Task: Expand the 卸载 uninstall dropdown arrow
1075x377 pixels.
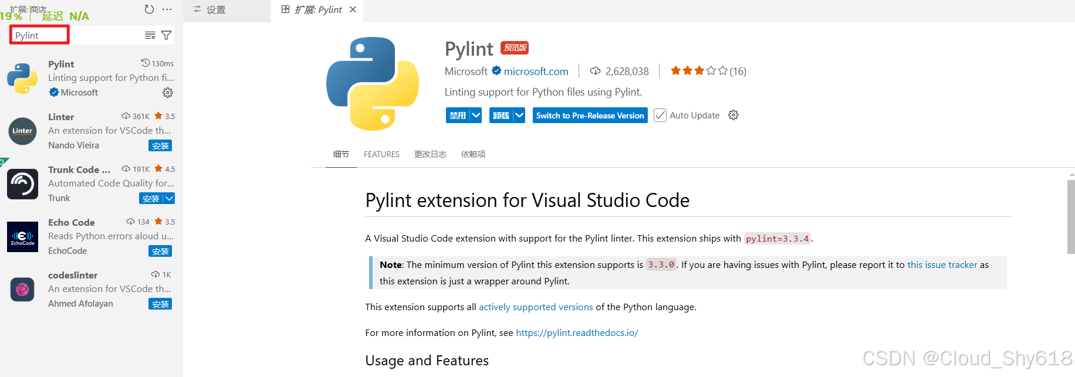Action: [x=519, y=116]
